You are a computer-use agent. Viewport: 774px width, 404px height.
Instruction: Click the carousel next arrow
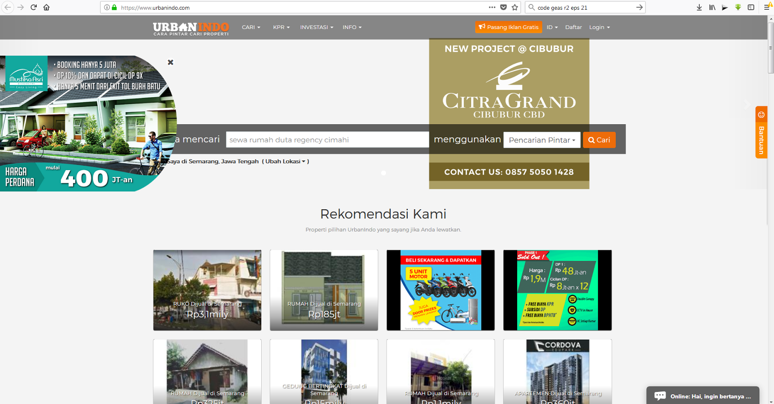point(747,104)
